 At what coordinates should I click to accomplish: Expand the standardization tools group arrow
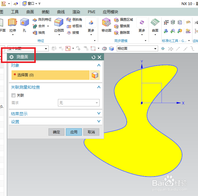click(189, 41)
